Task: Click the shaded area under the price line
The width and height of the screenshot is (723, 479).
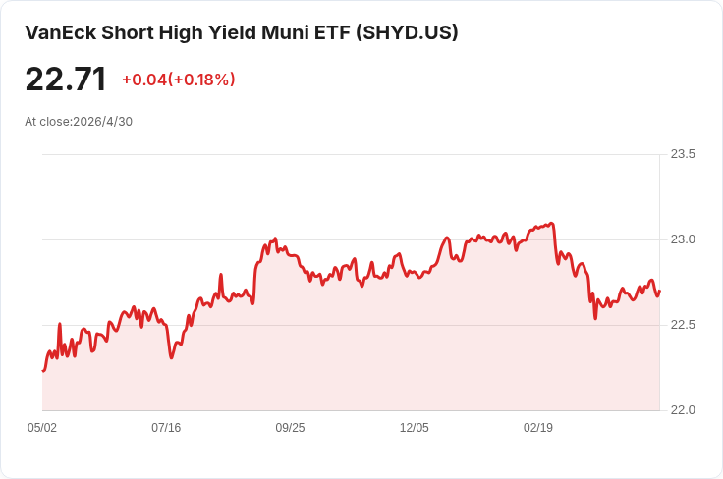Action: pos(351,359)
